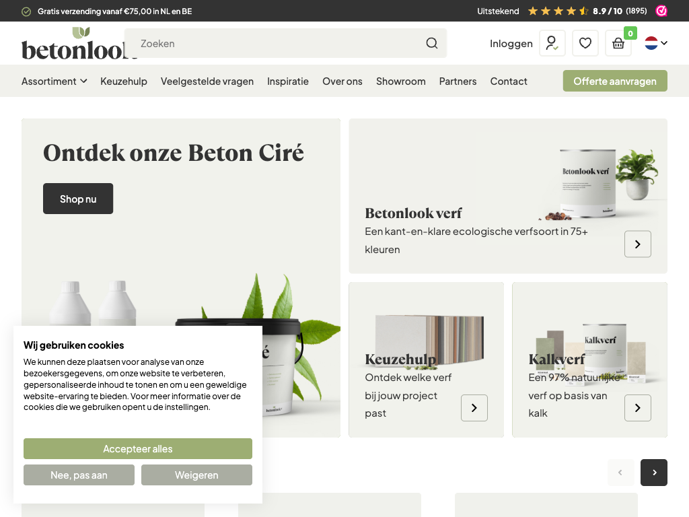Click the Inspiratie menu item
This screenshot has width=689, height=517.
(288, 81)
